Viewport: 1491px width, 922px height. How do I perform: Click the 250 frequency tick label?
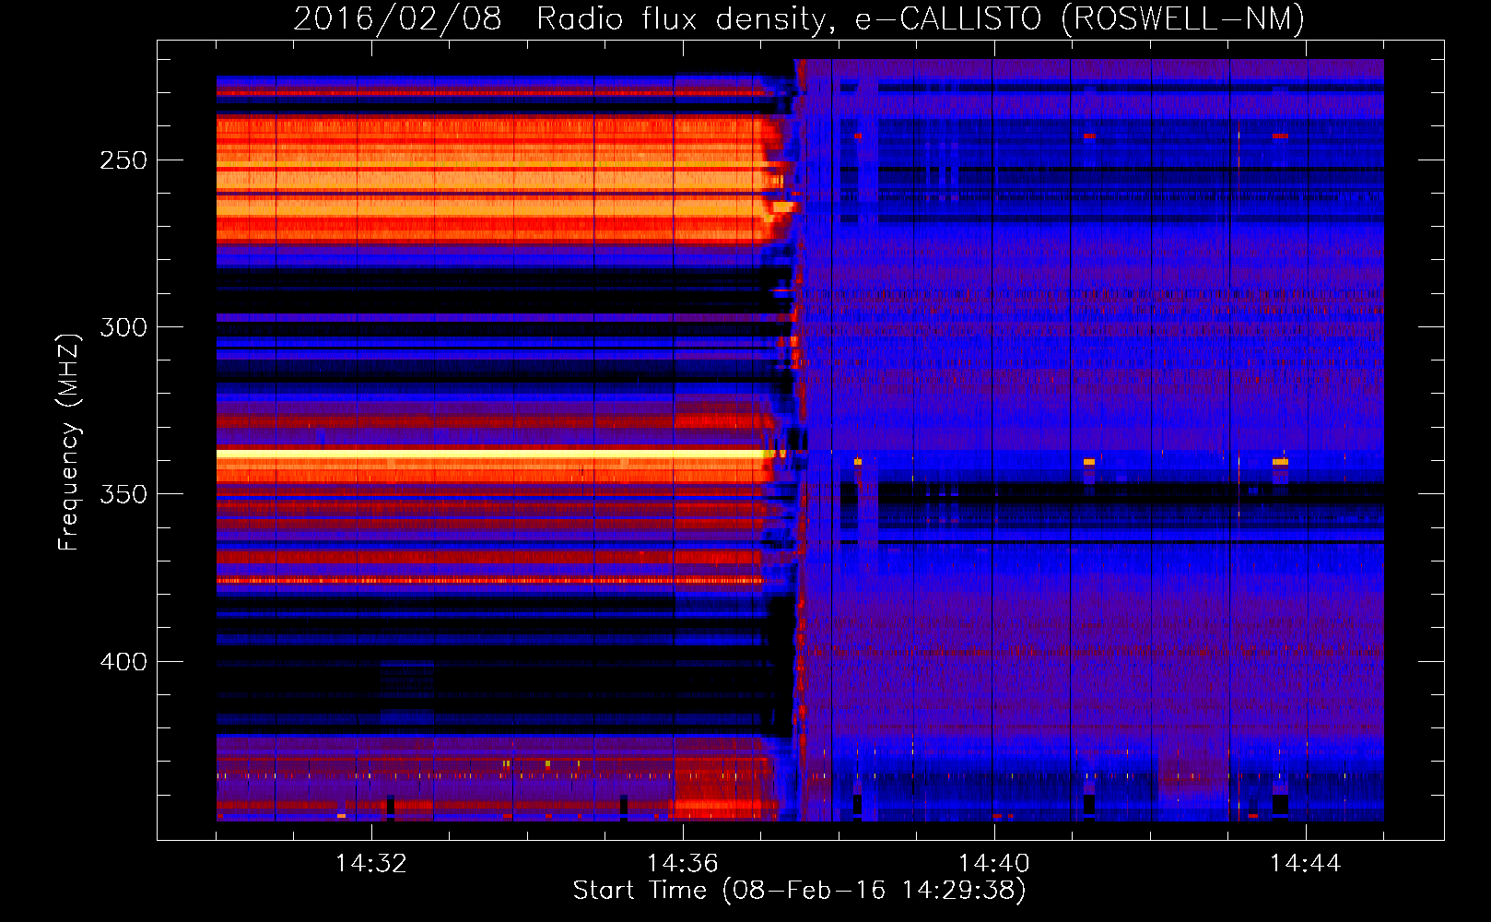(x=123, y=160)
